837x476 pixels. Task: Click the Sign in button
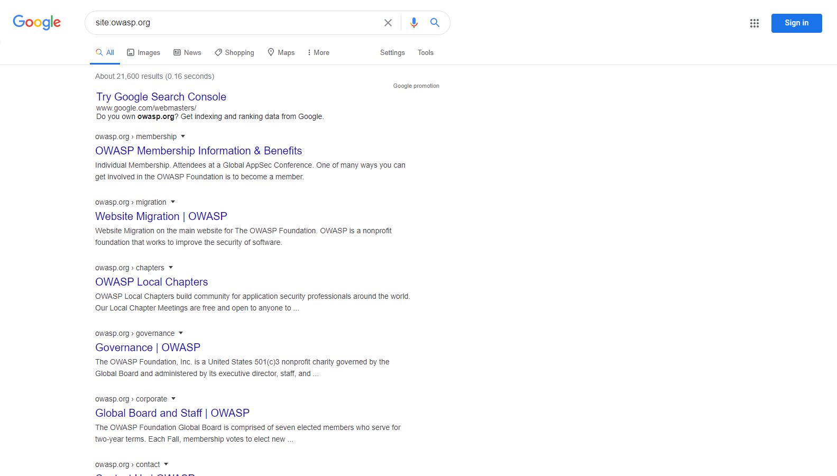point(796,23)
